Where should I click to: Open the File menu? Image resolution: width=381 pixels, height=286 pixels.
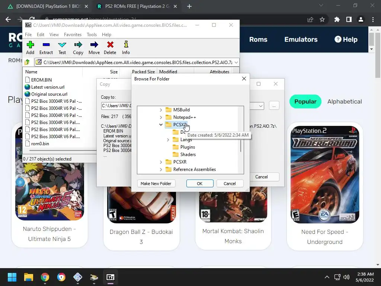coord(28,35)
